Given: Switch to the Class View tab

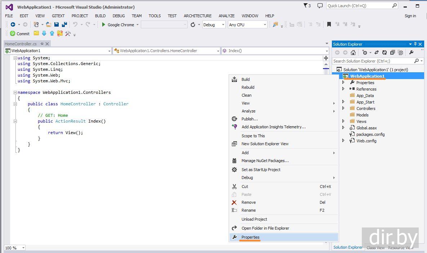Looking at the screenshot, I should [x=375, y=248].
